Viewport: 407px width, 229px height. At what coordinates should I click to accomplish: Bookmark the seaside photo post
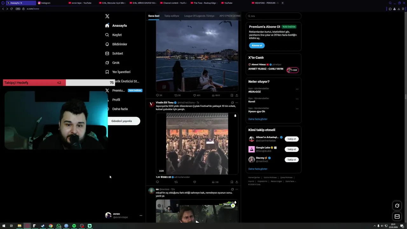(x=232, y=95)
